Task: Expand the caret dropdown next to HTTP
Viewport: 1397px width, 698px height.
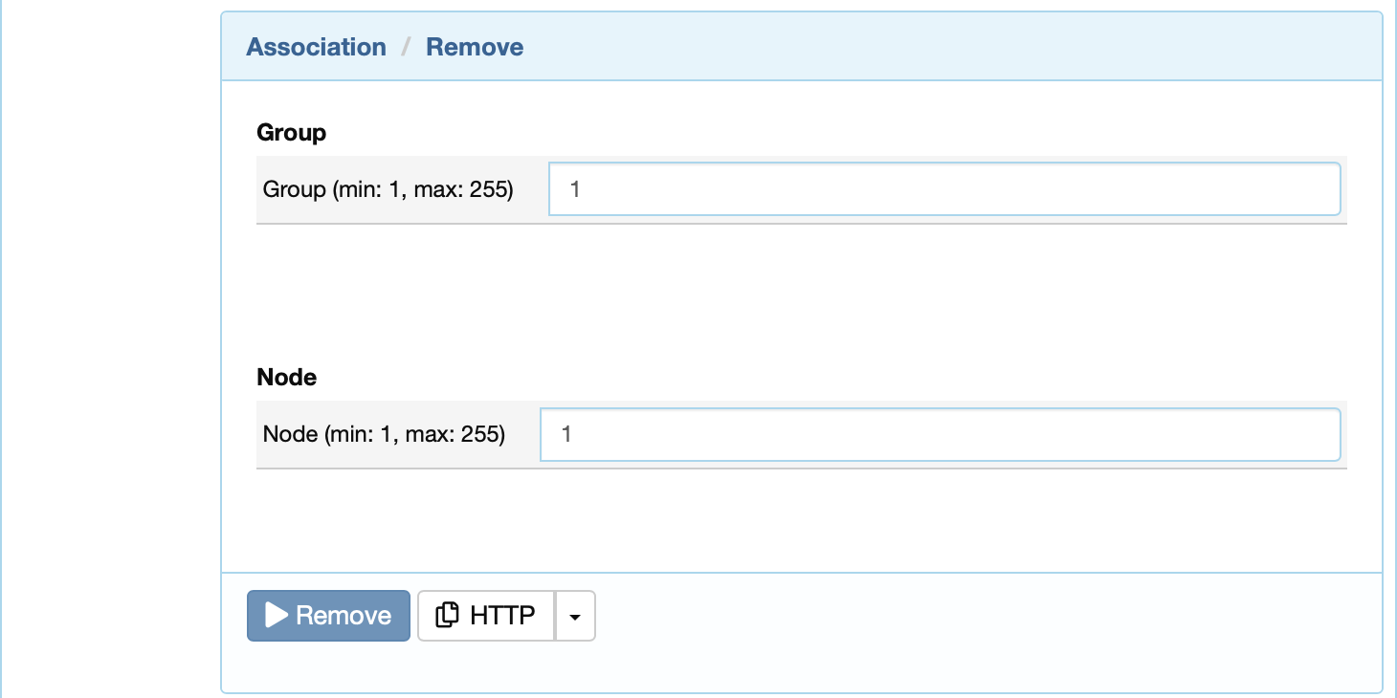Action: point(575,616)
